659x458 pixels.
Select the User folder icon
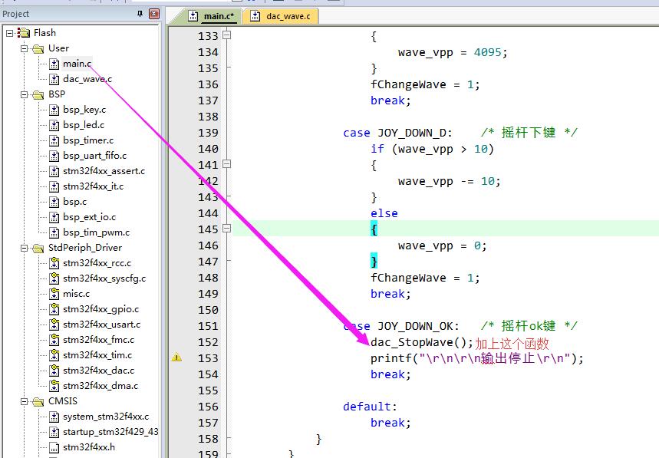(38, 49)
